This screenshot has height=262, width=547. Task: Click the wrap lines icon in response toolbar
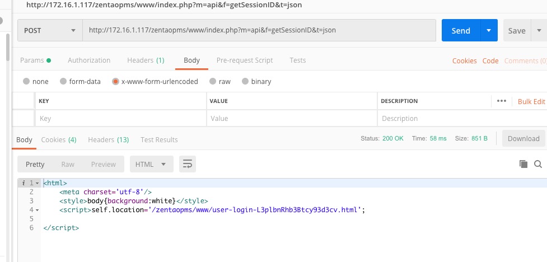click(188, 164)
